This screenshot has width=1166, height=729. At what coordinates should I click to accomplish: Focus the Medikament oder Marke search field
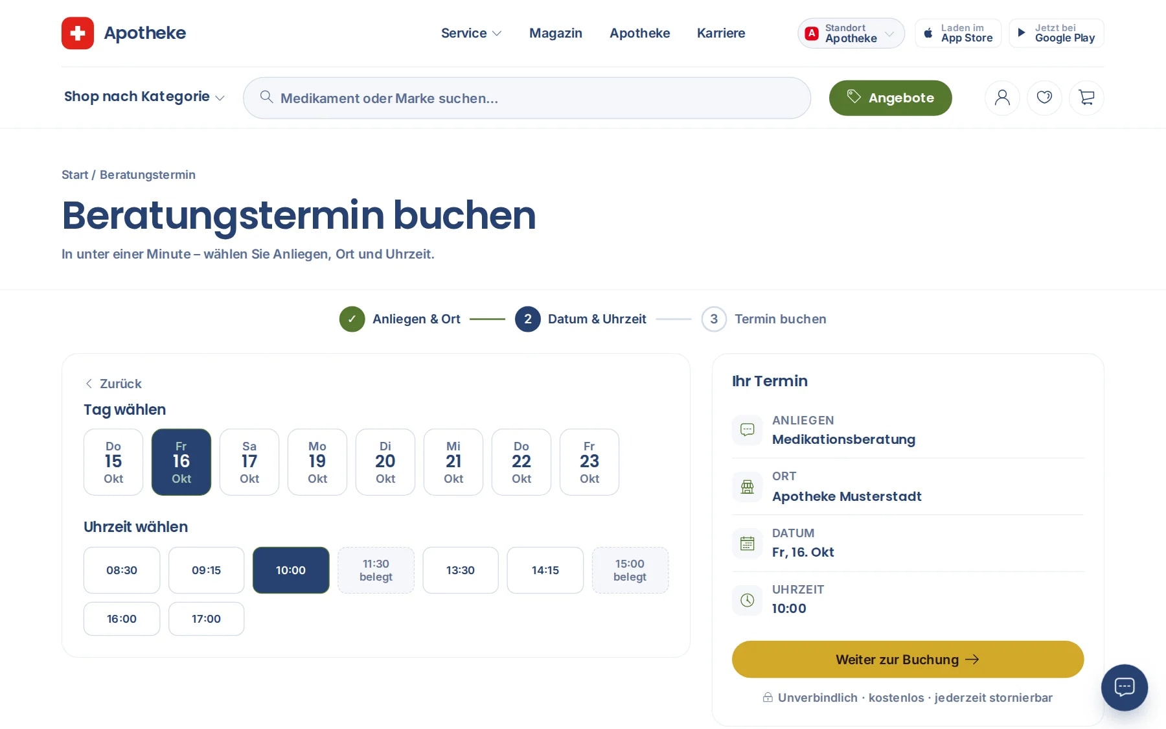pyautogui.click(x=527, y=98)
